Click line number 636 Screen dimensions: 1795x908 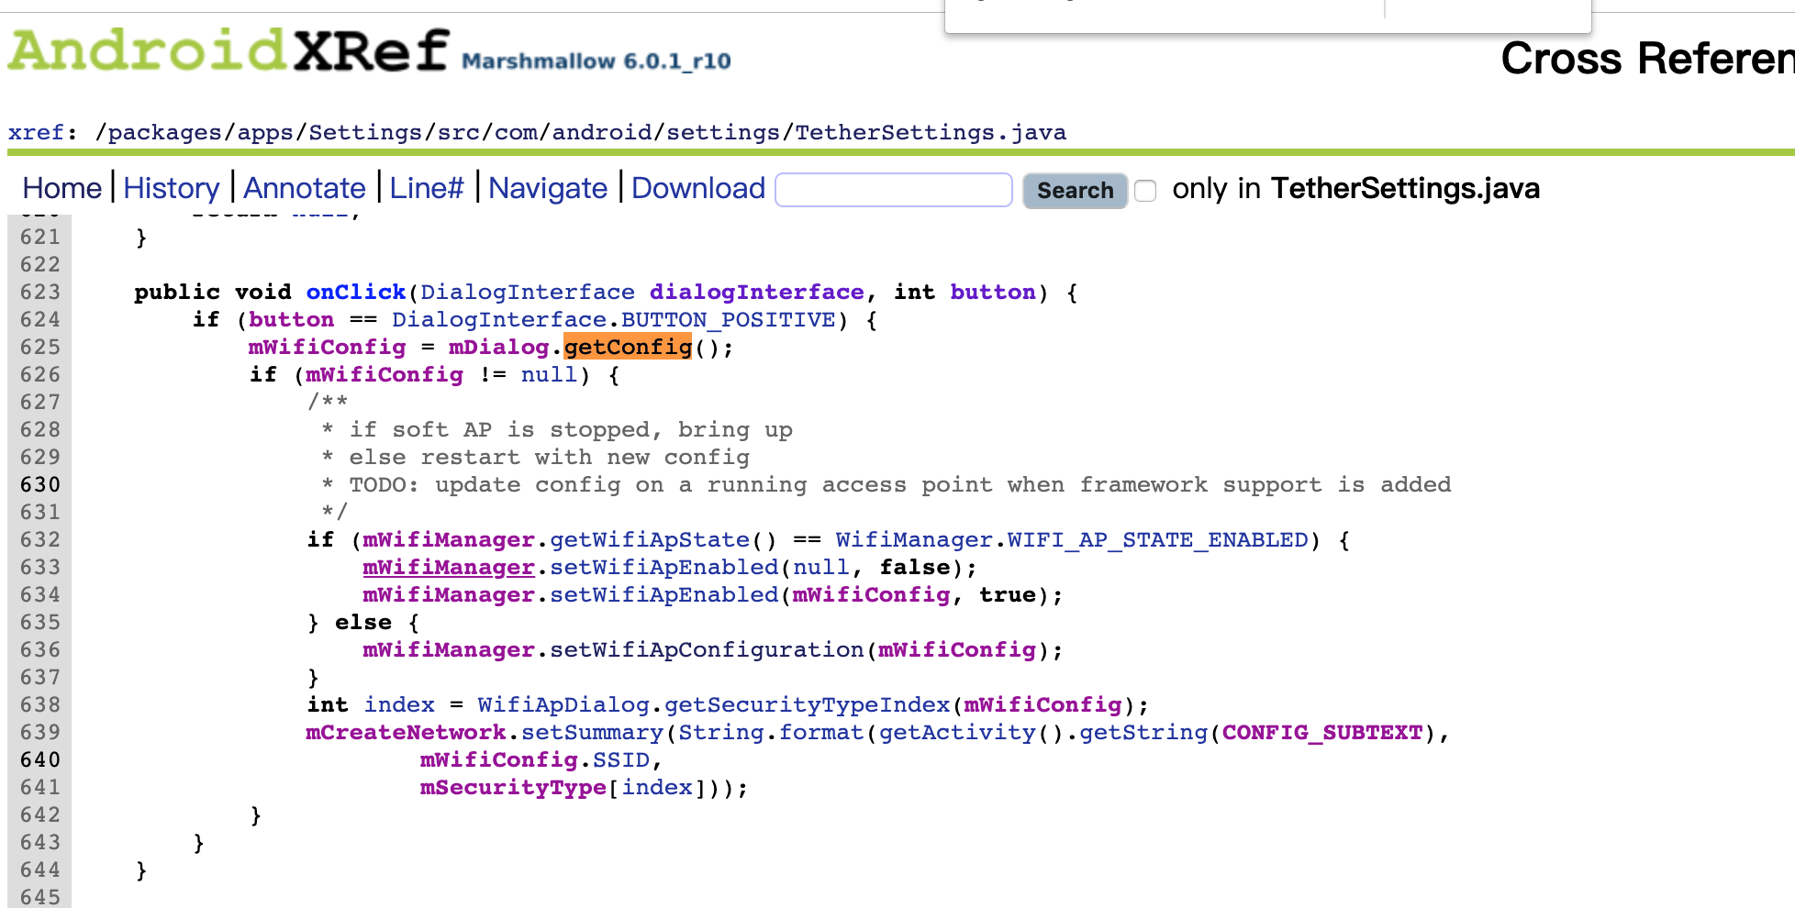point(40,649)
